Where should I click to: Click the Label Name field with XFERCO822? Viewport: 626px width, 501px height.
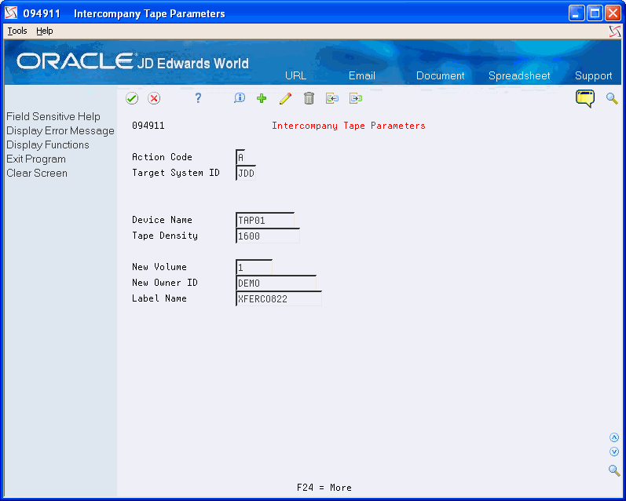click(279, 298)
